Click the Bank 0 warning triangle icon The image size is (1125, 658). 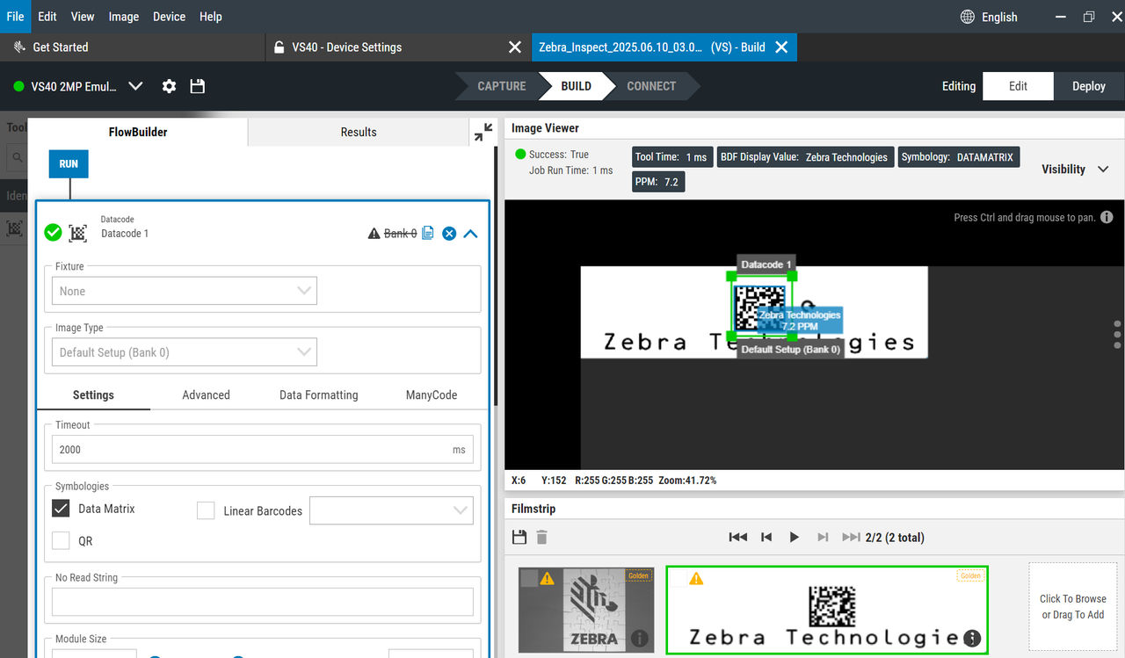click(374, 233)
